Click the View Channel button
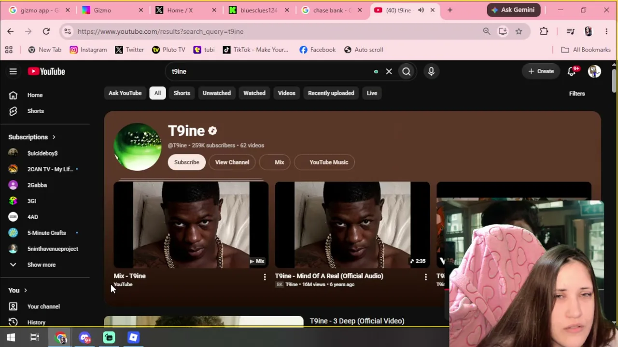The height and width of the screenshot is (347, 618). 232,162
